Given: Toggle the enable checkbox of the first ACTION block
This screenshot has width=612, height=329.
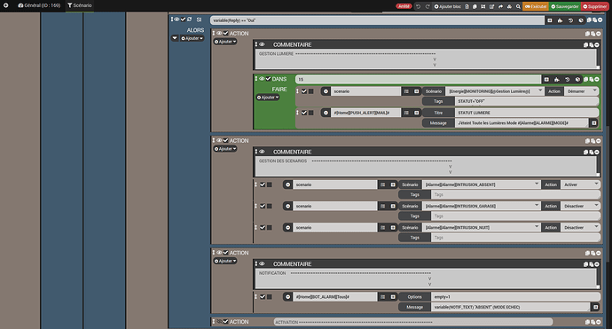Looking at the screenshot, I should pyautogui.click(x=225, y=33).
